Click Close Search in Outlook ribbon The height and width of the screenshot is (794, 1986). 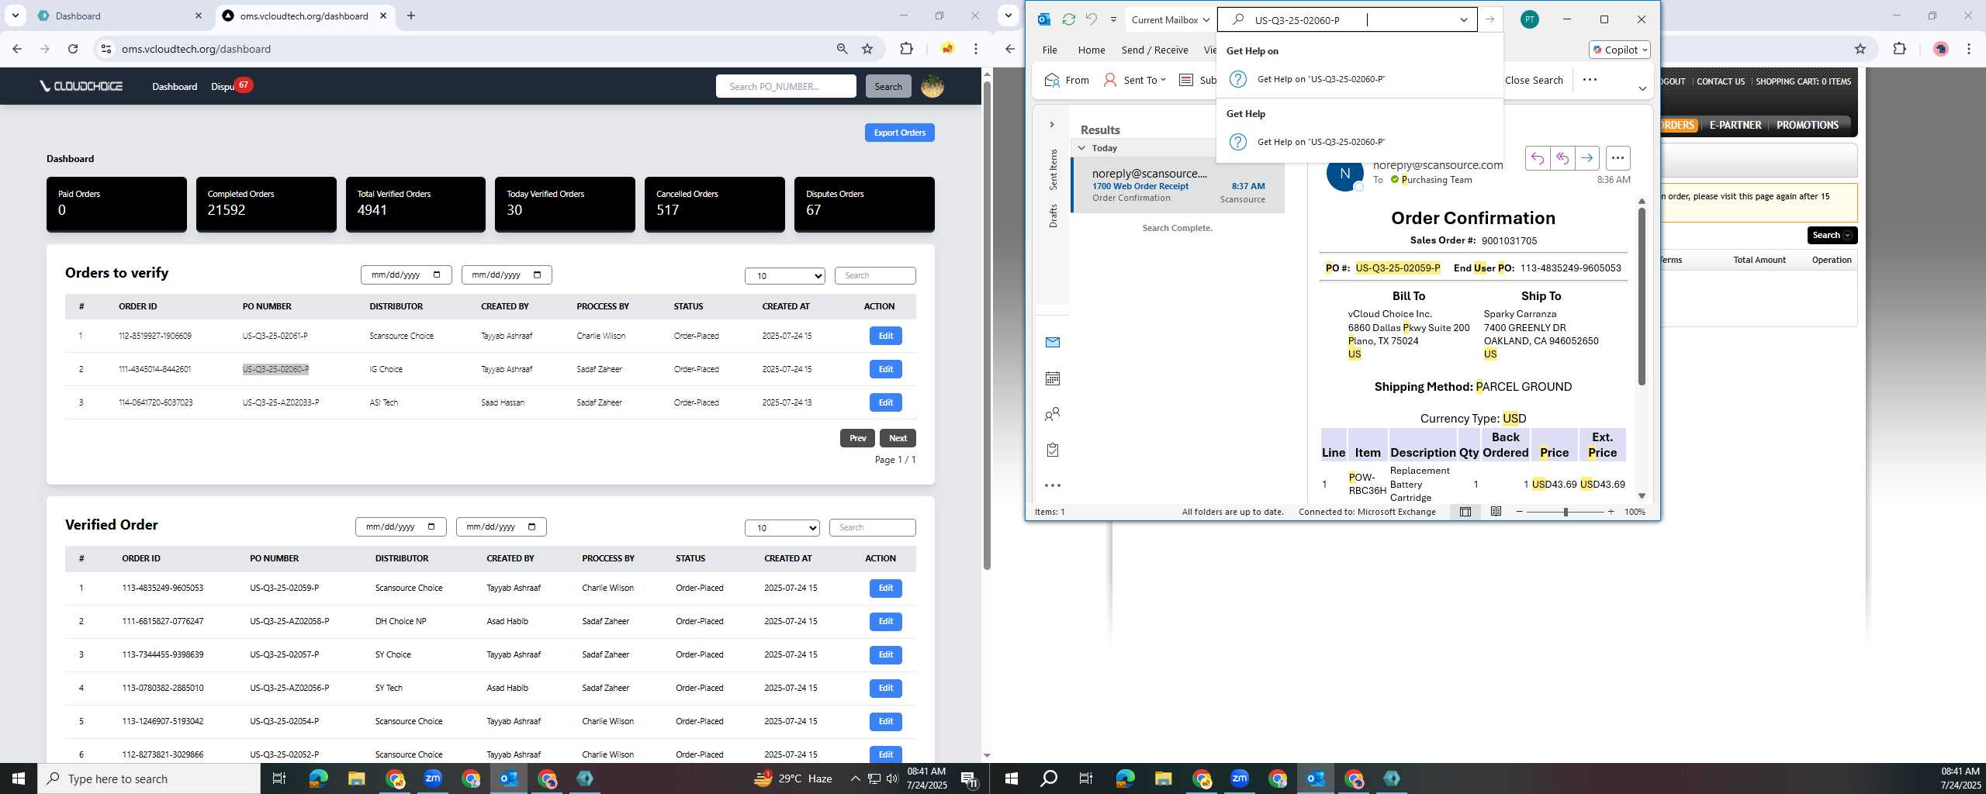(1533, 80)
